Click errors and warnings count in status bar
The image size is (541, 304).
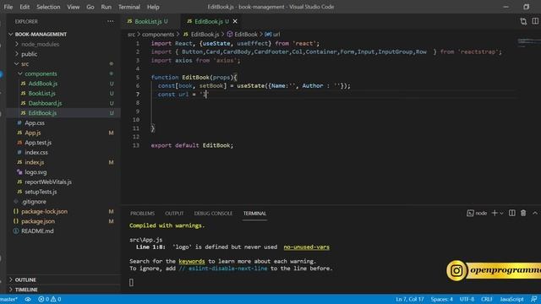point(49,299)
